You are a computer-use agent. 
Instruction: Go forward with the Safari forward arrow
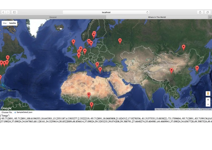click(8, 12)
